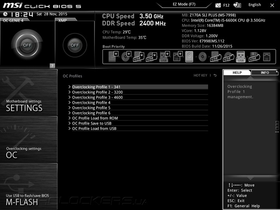Select the XMP tab label
This screenshot has height=210, width=280.
[63, 20]
